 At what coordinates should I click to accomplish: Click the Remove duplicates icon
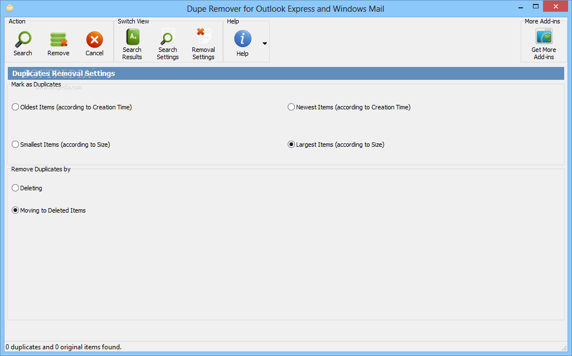(x=59, y=44)
